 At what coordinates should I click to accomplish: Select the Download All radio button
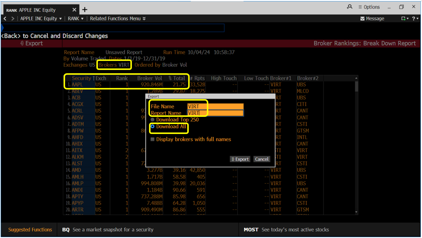152,126
